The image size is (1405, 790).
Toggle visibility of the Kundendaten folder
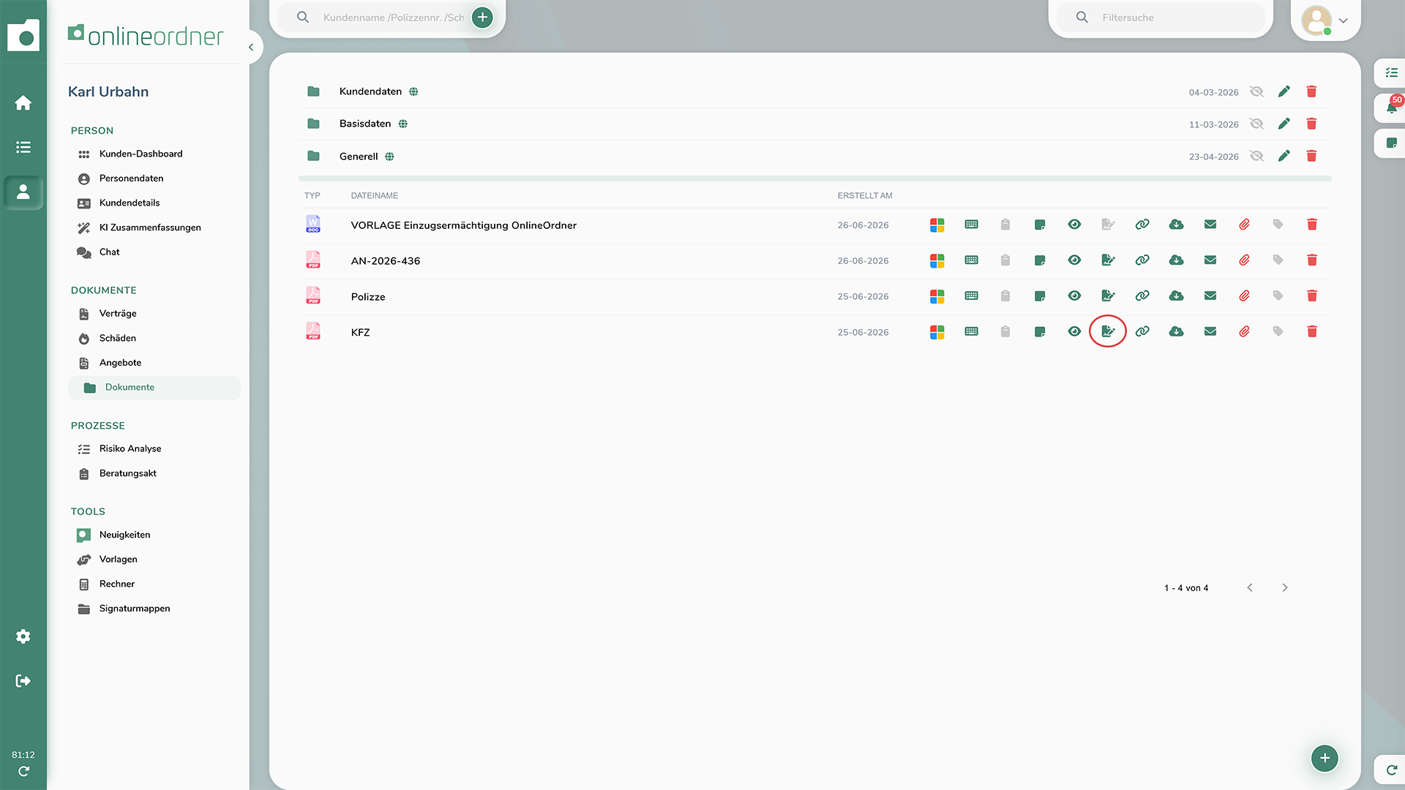(1256, 91)
